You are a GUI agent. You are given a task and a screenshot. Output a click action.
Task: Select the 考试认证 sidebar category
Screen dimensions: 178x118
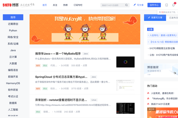point(13,96)
